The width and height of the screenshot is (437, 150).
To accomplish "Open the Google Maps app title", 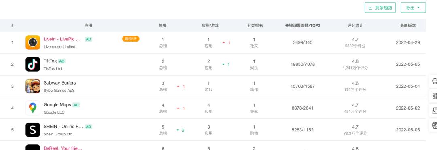I will click(57, 105).
